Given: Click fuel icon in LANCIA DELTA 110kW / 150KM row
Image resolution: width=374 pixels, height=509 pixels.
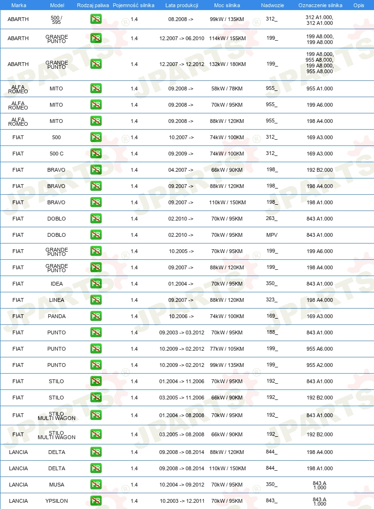Looking at the screenshot, I should coord(96,468).
